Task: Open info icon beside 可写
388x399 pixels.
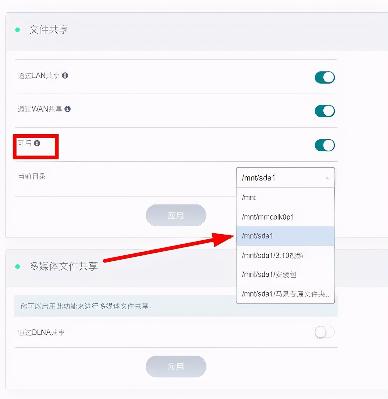Action: tap(37, 143)
